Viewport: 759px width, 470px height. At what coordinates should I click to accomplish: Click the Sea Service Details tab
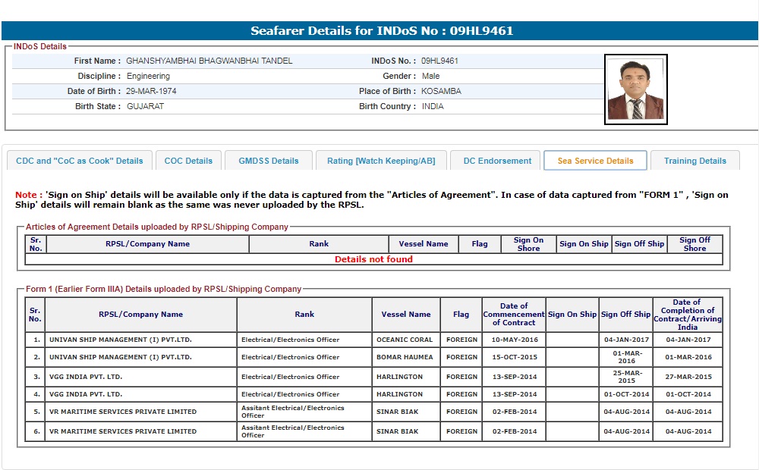point(595,161)
